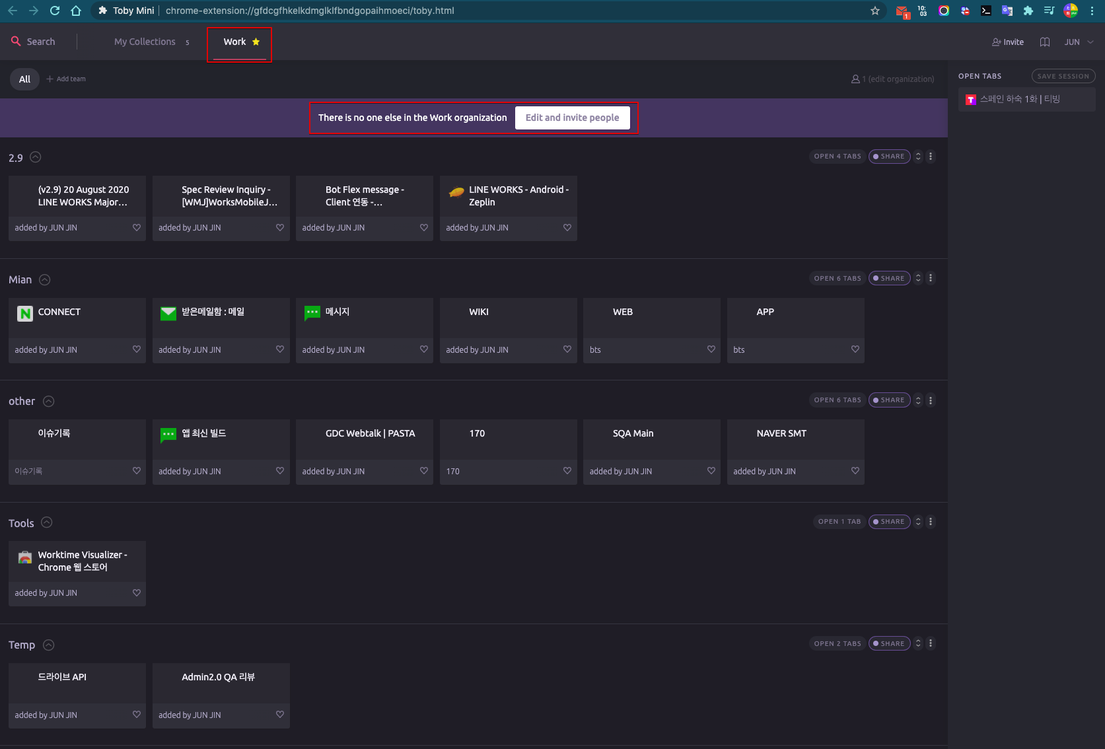Click sort arrows for Mian collection
The image size is (1105, 749).
[x=918, y=279]
